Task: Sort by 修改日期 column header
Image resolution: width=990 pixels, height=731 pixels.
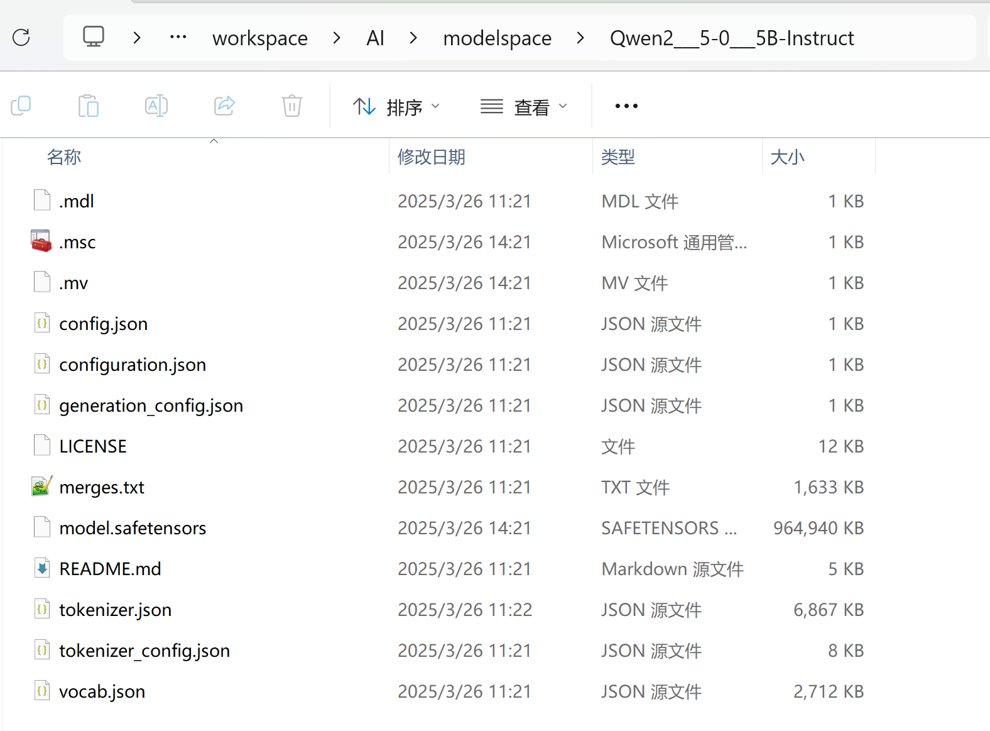Action: click(432, 157)
